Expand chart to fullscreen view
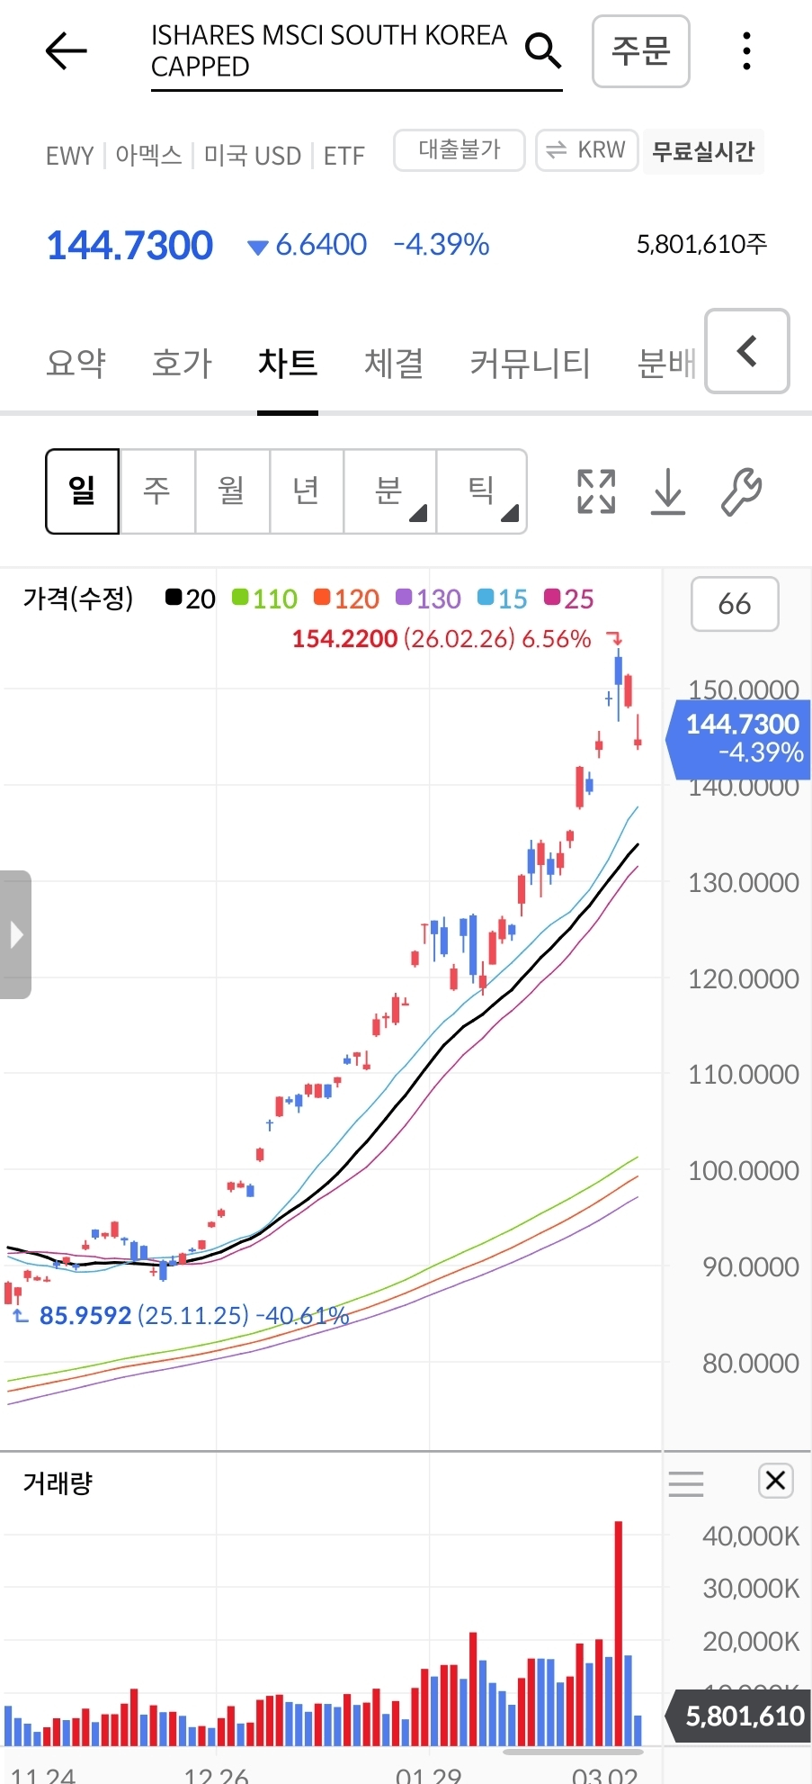Image resolution: width=812 pixels, height=1784 pixels. (596, 491)
